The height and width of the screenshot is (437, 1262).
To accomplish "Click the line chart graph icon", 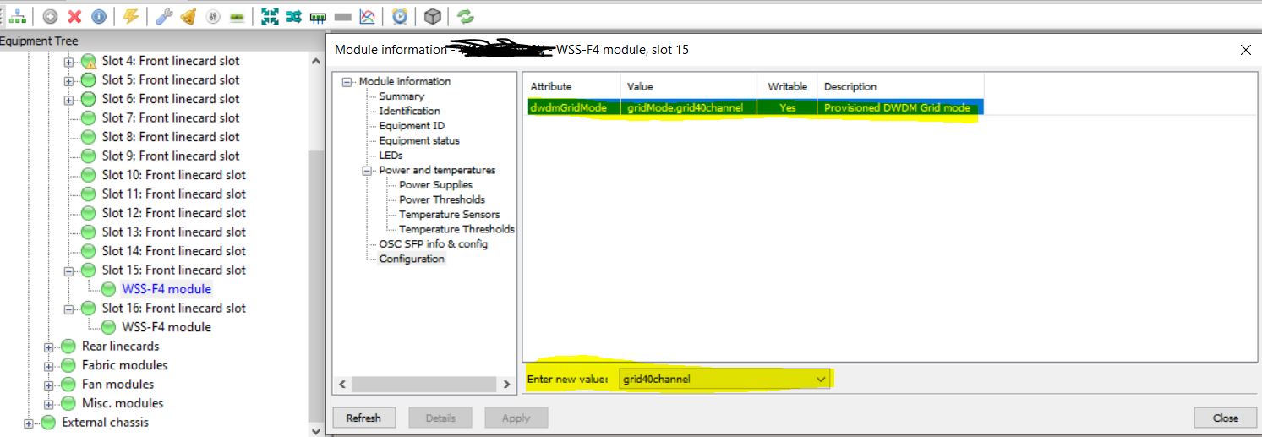I will 367,16.
